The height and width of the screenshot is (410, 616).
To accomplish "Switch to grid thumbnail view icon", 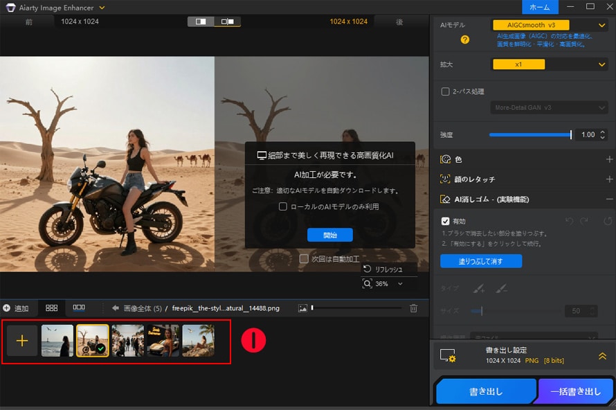I will (52, 307).
